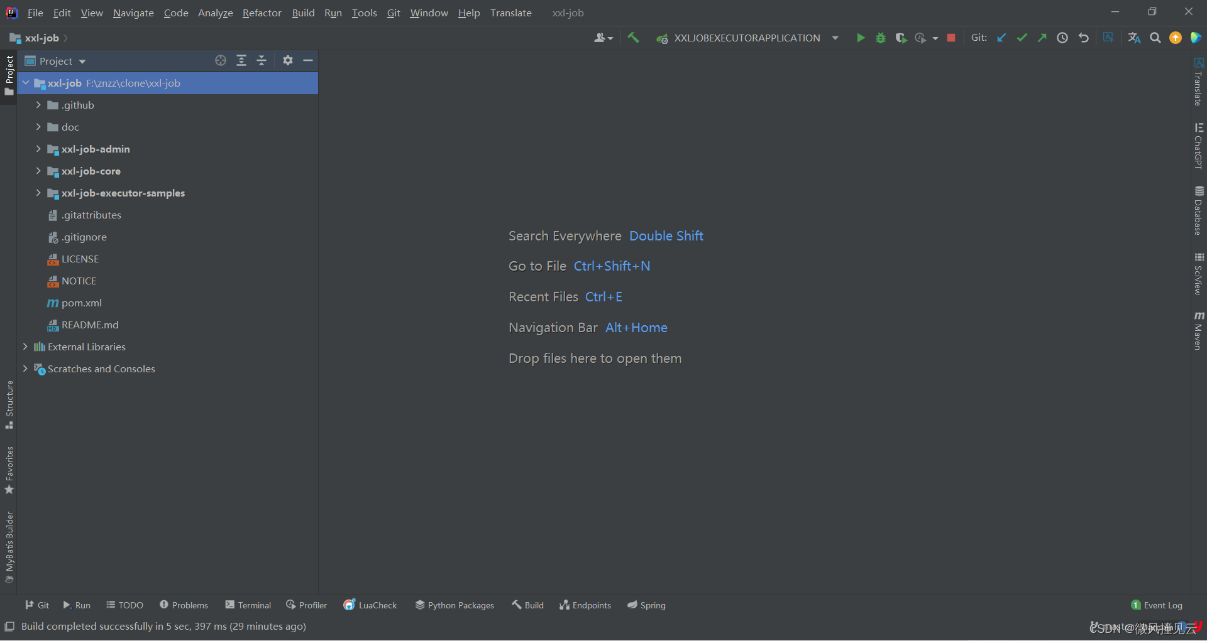
Task: Select opened file locate target icon
Action: (x=221, y=61)
